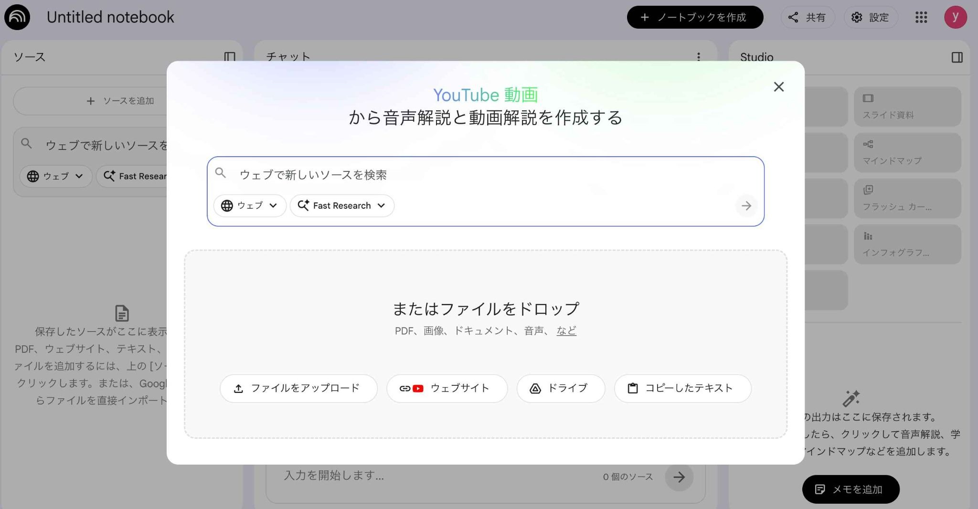
Task: Click ファイルをアップロード button
Action: coord(298,388)
